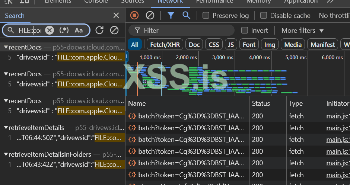Open the Performance tab
The image size is (350, 185).
(x=214, y=1)
